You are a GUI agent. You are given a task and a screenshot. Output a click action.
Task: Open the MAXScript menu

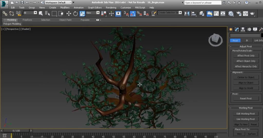coord(140,7)
